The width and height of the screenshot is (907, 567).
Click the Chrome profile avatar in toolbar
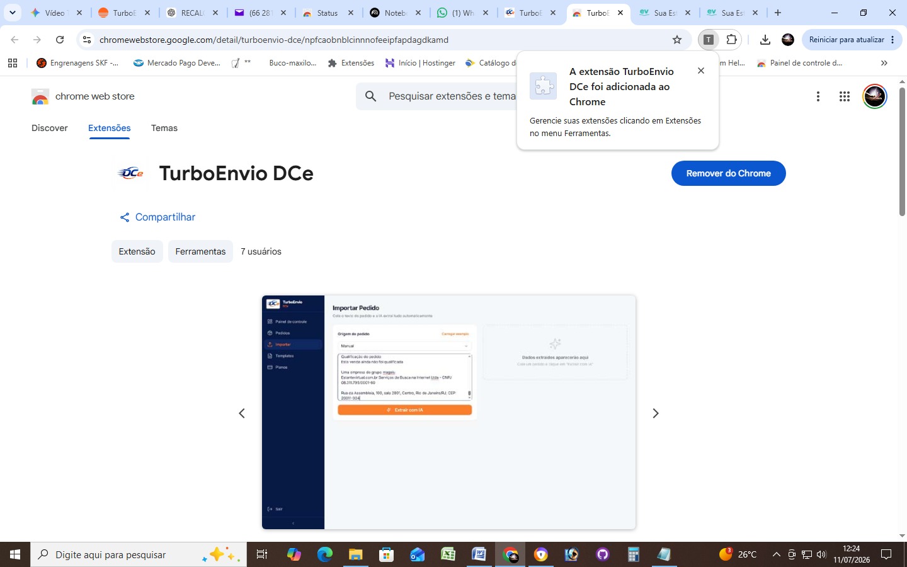coord(788,40)
